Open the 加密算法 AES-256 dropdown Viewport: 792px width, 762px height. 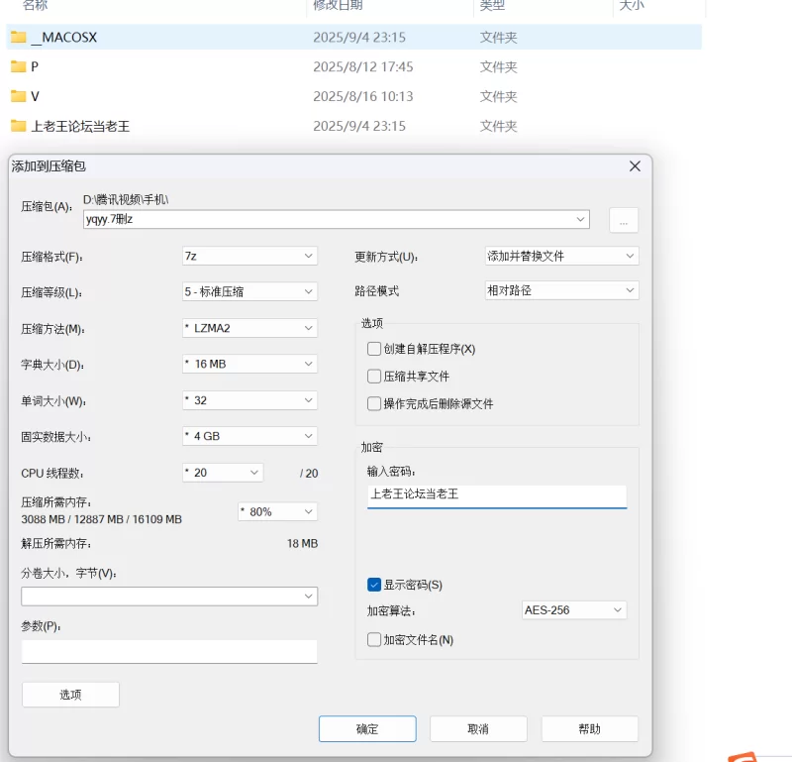[x=574, y=610]
